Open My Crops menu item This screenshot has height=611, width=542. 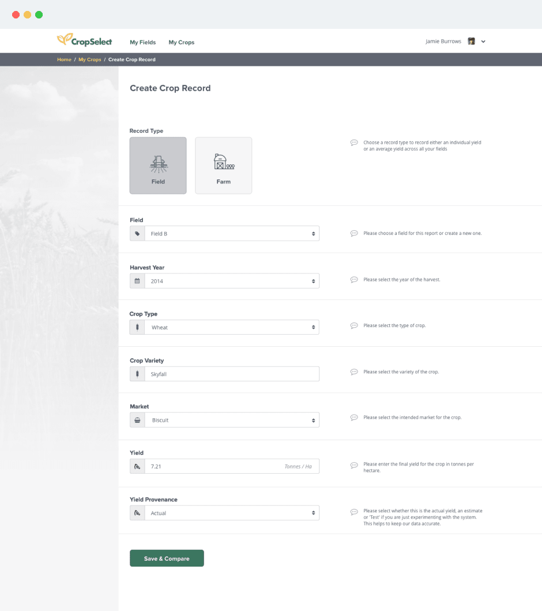click(x=181, y=42)
